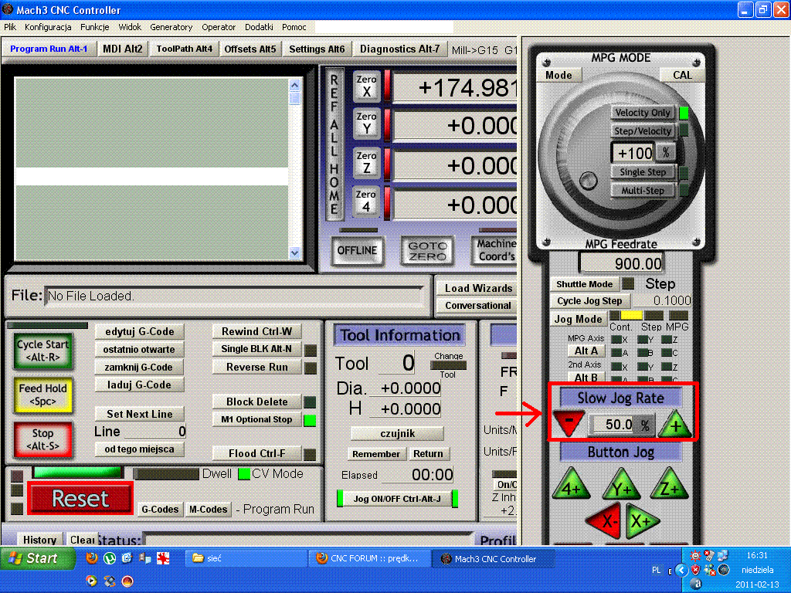Toggle Flood Ctrl-F coolant
The height and width of the screenshot is (593, 791).
tap(256, 454)
